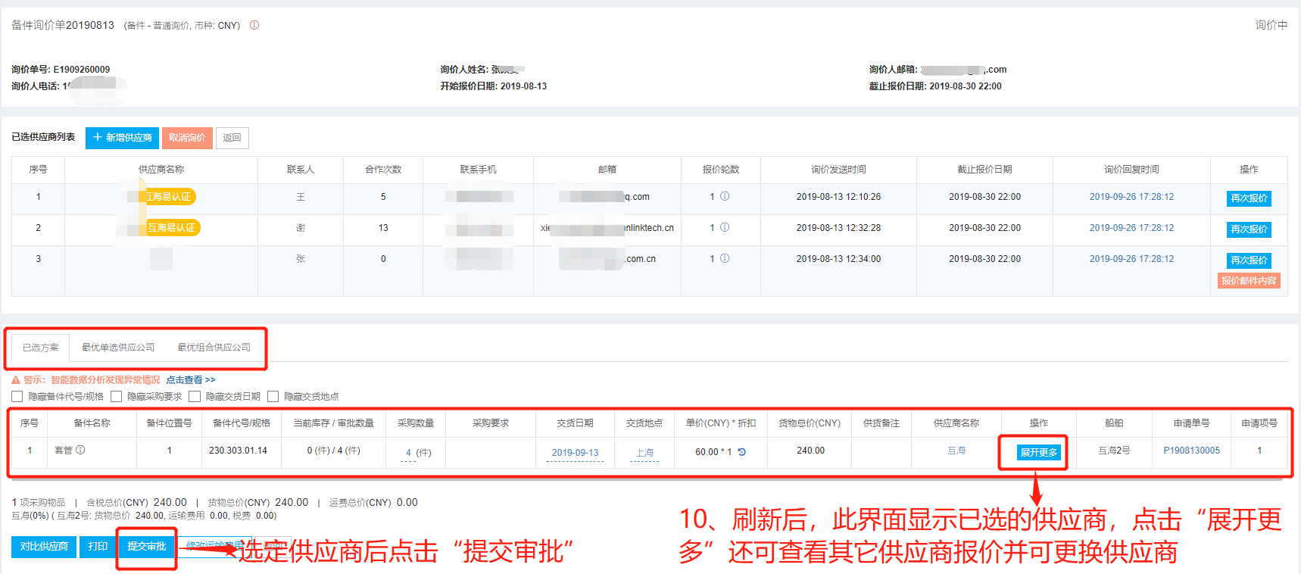Click the application item number 1 link

[x=1259, y=451]
